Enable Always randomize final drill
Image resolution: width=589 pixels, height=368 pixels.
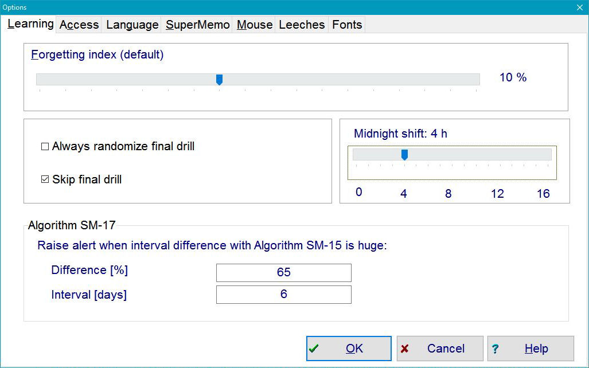tap(45, 147)
